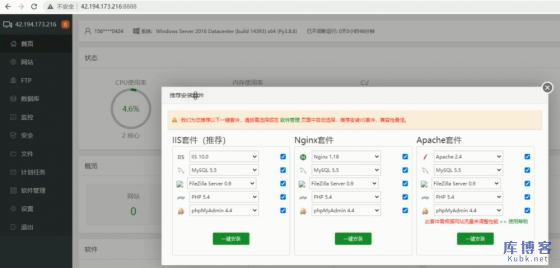Click the CPU usage gauge showing 4.6%

(x=131, y=109)
